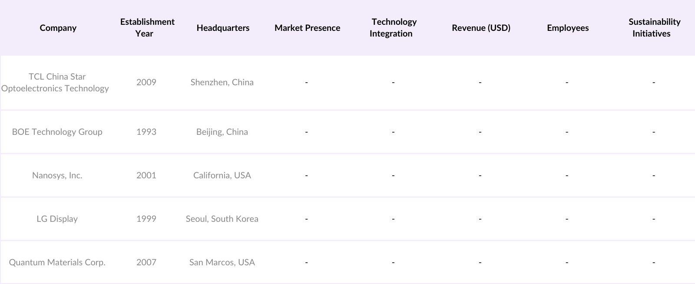Click the 2009 establishment year cell
Screen dimensions: 695x284
[x=146, y=82]
